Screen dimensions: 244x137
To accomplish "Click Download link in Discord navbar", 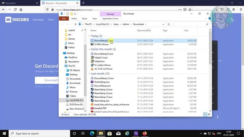I will pos(38,20).
